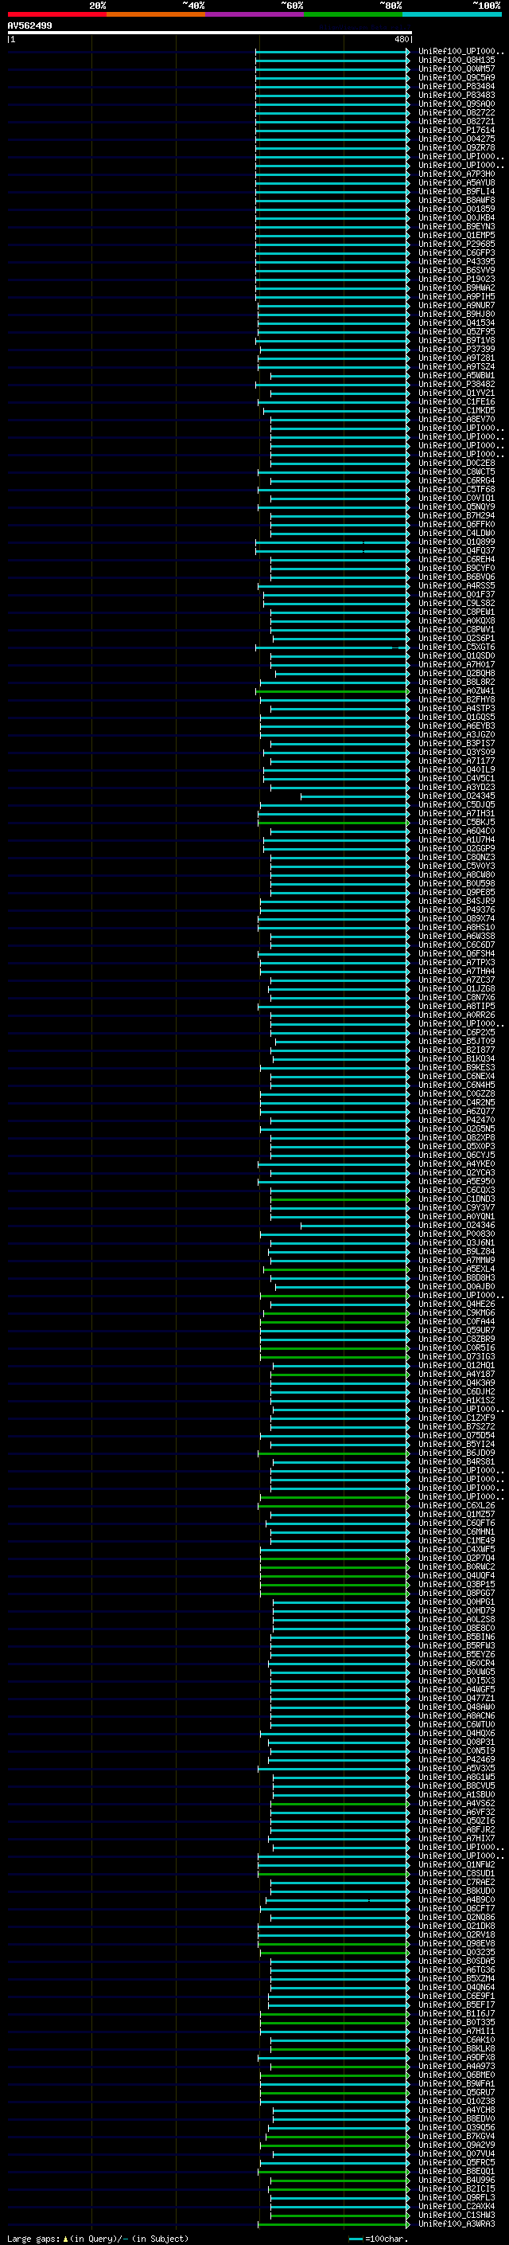This screenshot has height=2245, width=509.
Task: Choose the UniRef100_Q6BME0 label
Action: (x=457, y=2075)
